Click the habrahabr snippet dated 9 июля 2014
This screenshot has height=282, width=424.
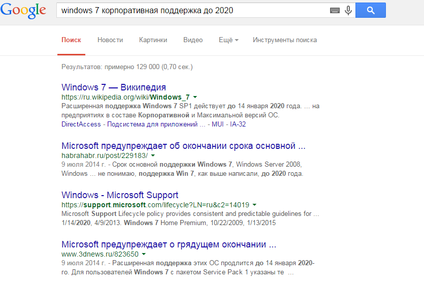pos(182,169)
